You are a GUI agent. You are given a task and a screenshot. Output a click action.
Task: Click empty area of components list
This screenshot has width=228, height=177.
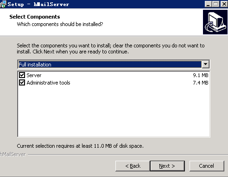coord(114,111)
